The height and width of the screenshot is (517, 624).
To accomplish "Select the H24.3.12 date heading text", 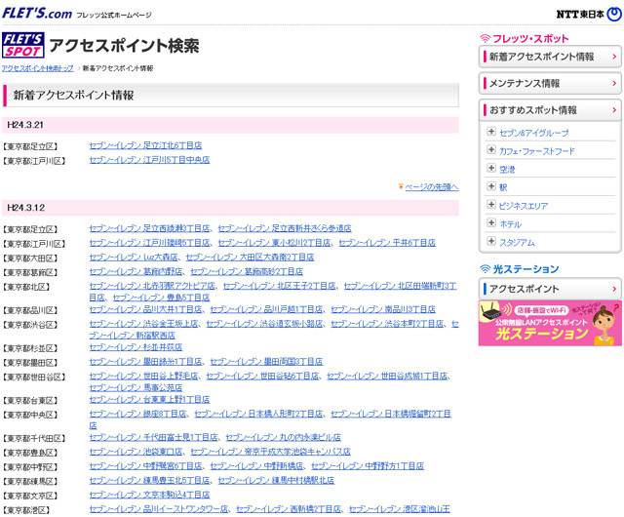I will pos(26,208).
